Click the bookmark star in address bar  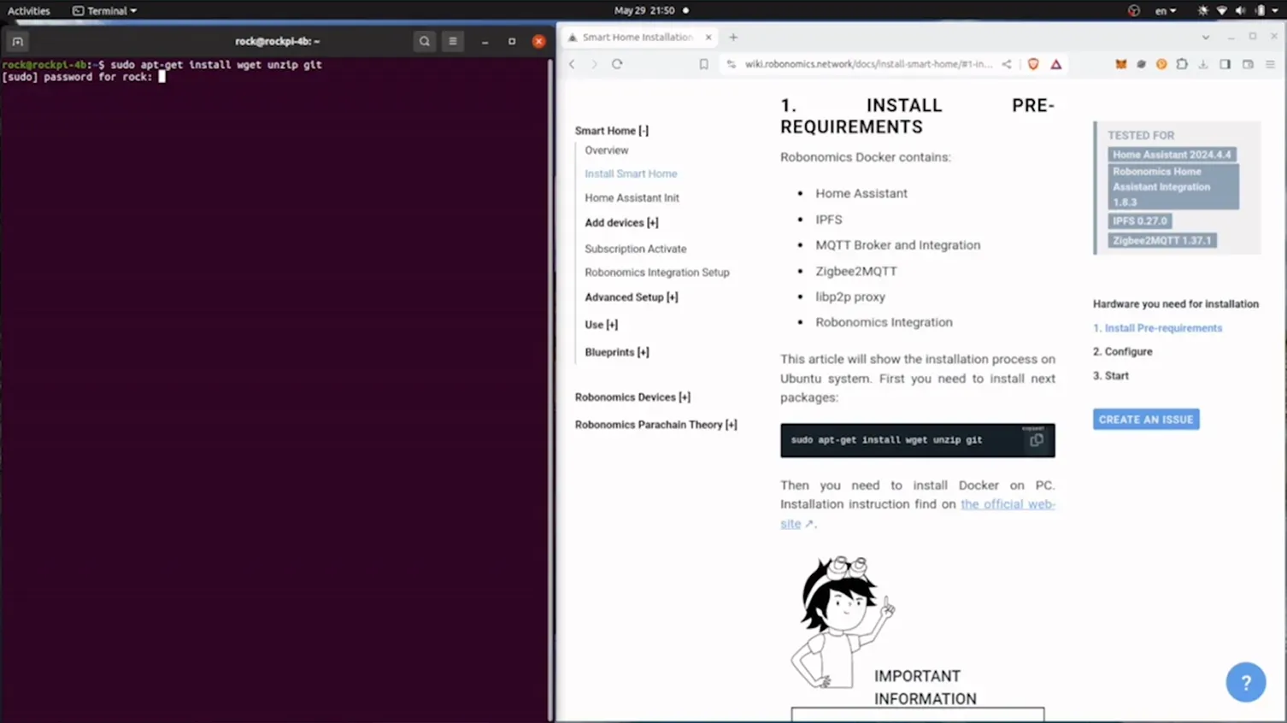click(703, 63)
